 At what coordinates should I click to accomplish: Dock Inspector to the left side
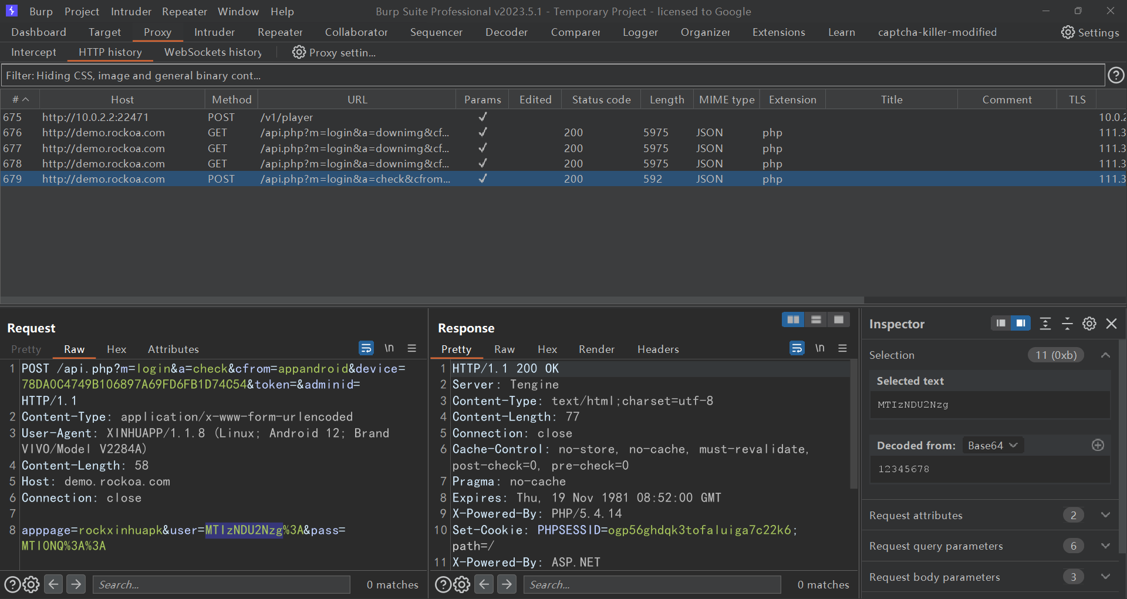[1001, 323]
